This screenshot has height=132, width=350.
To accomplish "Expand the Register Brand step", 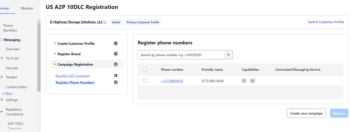I will 67,54.
